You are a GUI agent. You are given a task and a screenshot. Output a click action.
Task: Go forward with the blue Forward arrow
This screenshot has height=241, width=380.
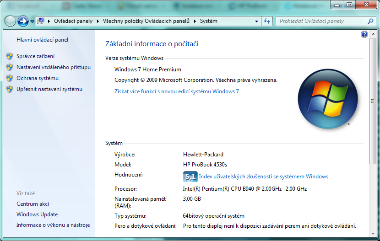(x=23, y=21)
